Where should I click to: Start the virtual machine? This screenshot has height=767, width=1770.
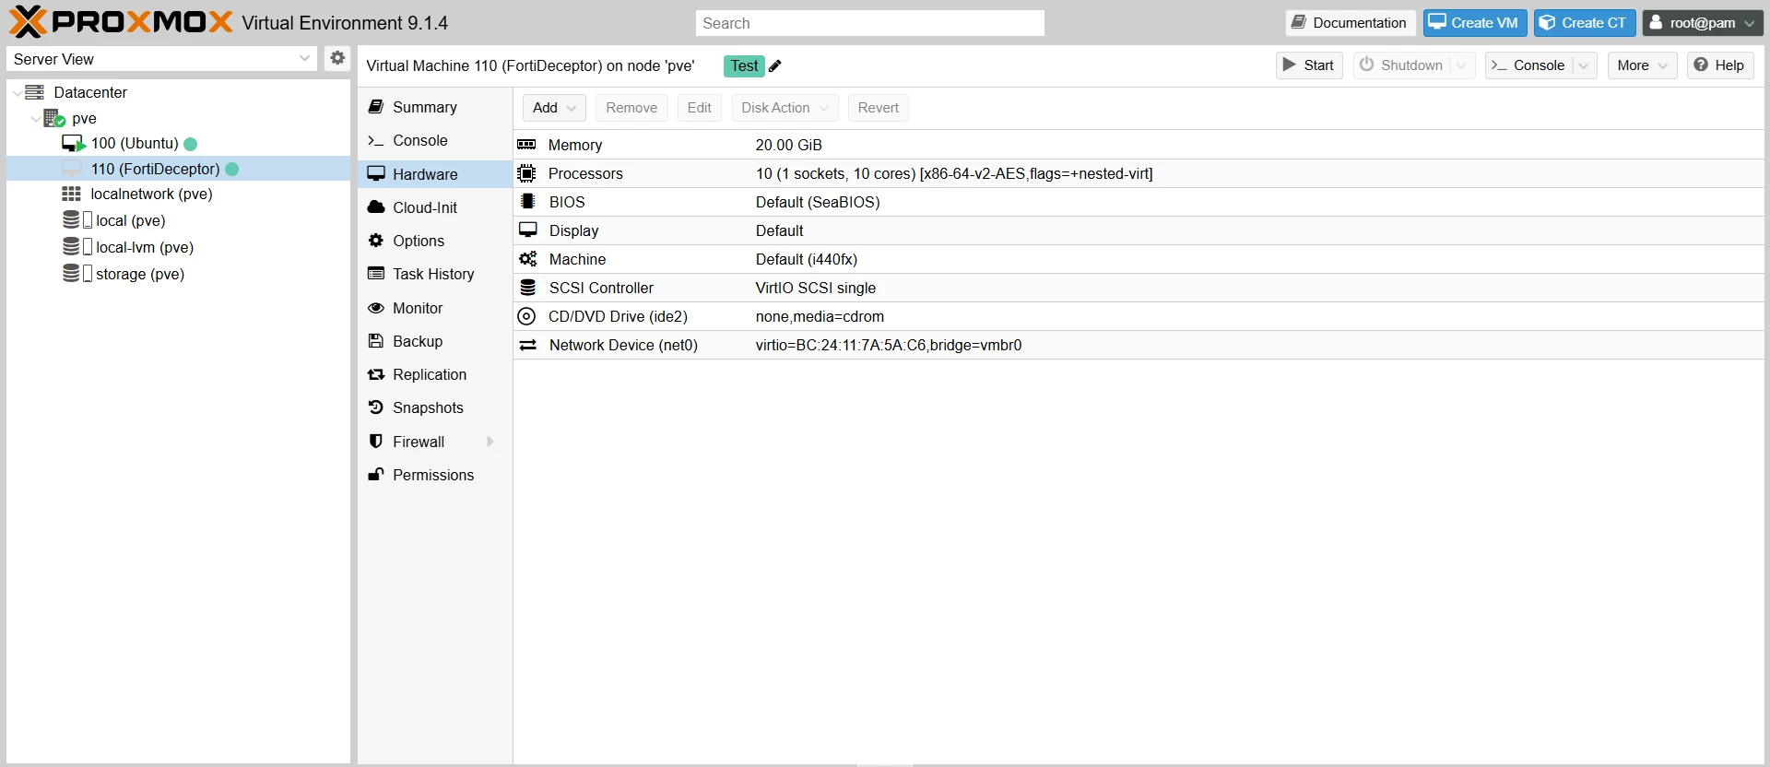click(x=1309, y=65)
